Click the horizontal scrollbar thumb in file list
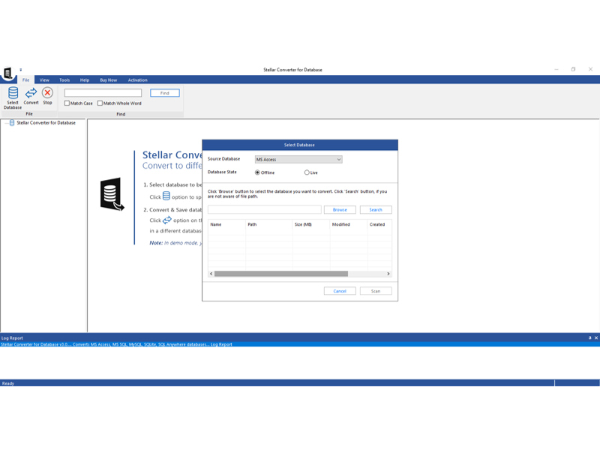This screenshot has height=450, width=600. point(281,274)
